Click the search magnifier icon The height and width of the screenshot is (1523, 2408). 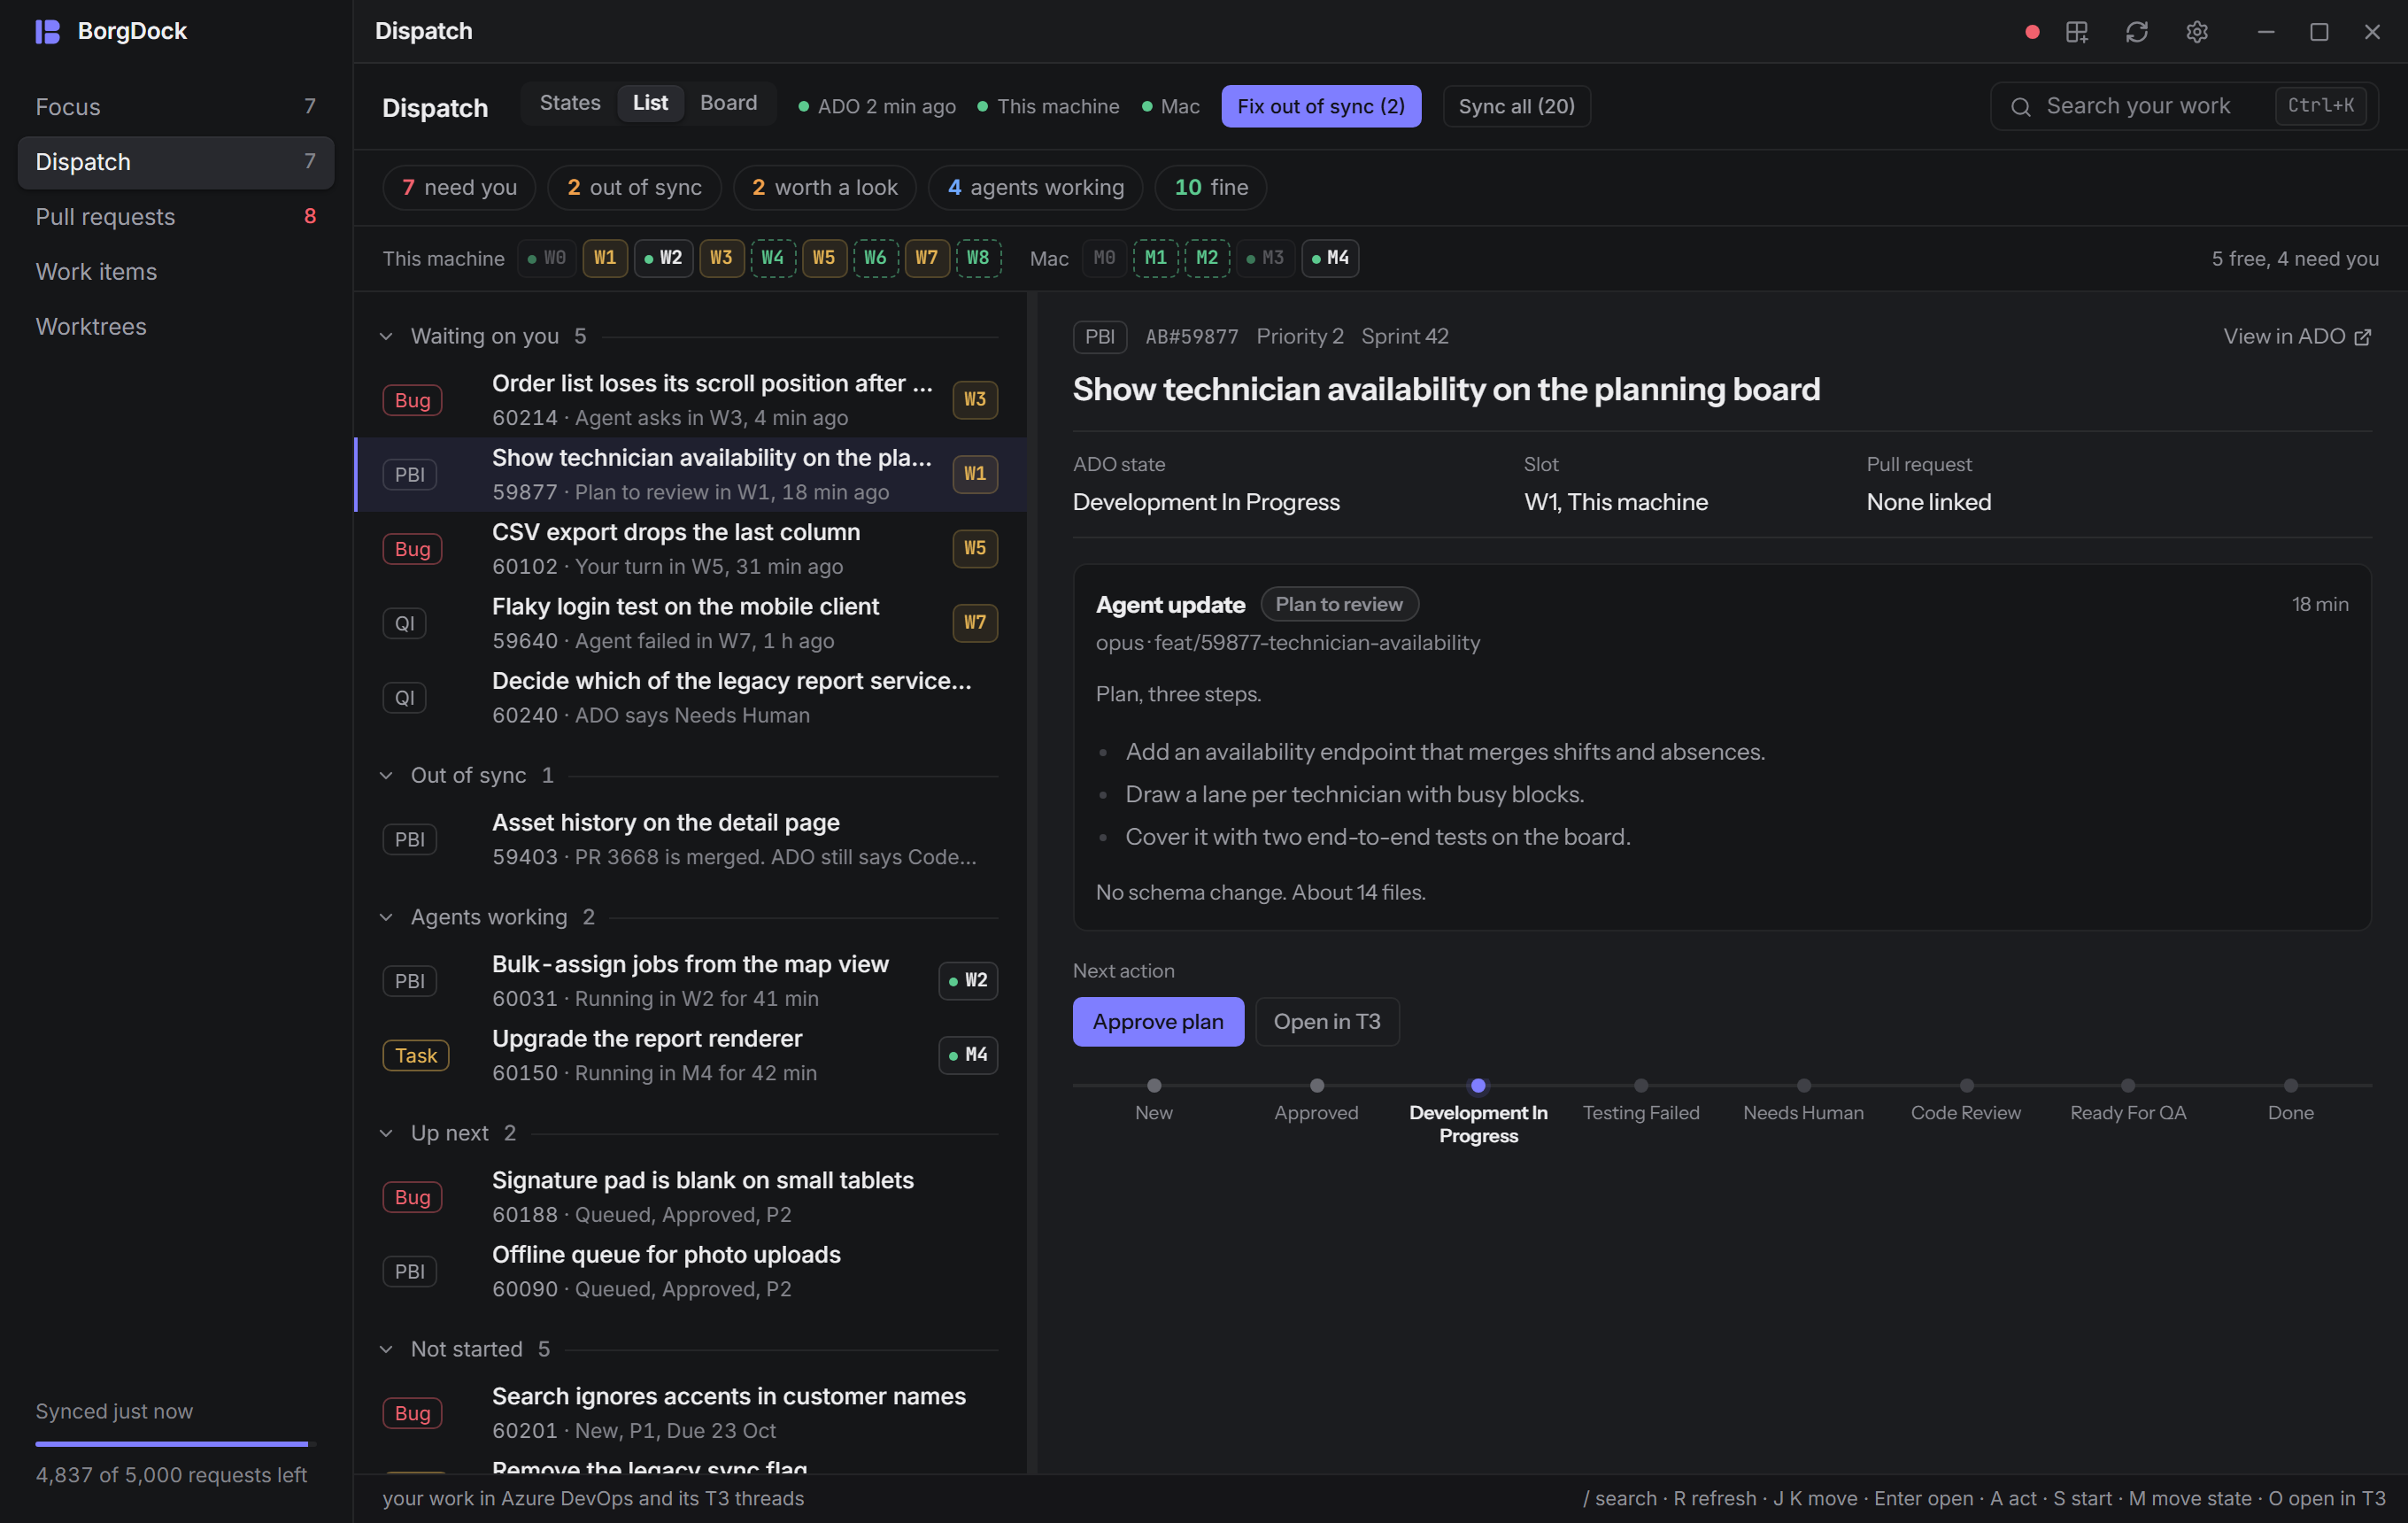(2020, 107)
